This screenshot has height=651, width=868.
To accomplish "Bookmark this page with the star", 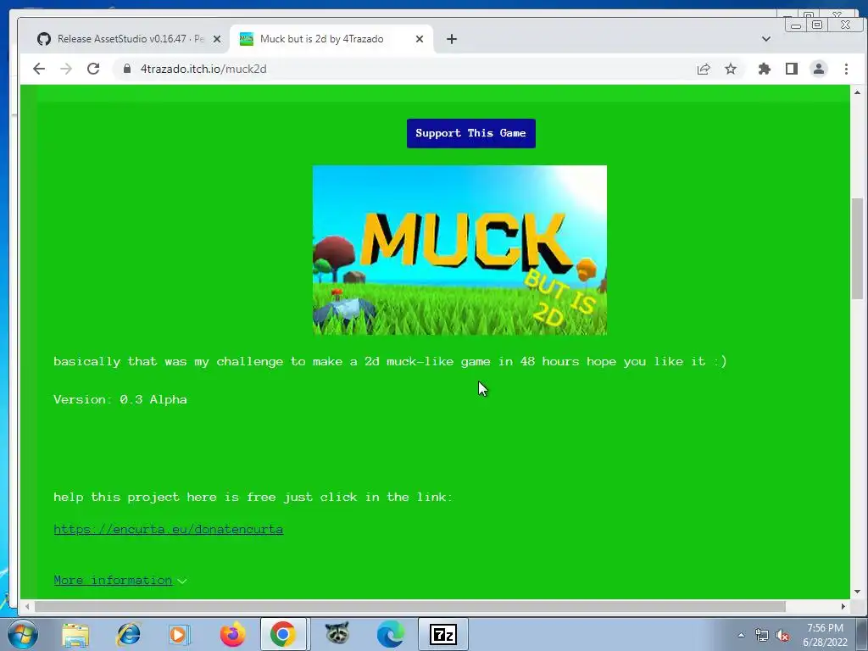I will 731,69.
